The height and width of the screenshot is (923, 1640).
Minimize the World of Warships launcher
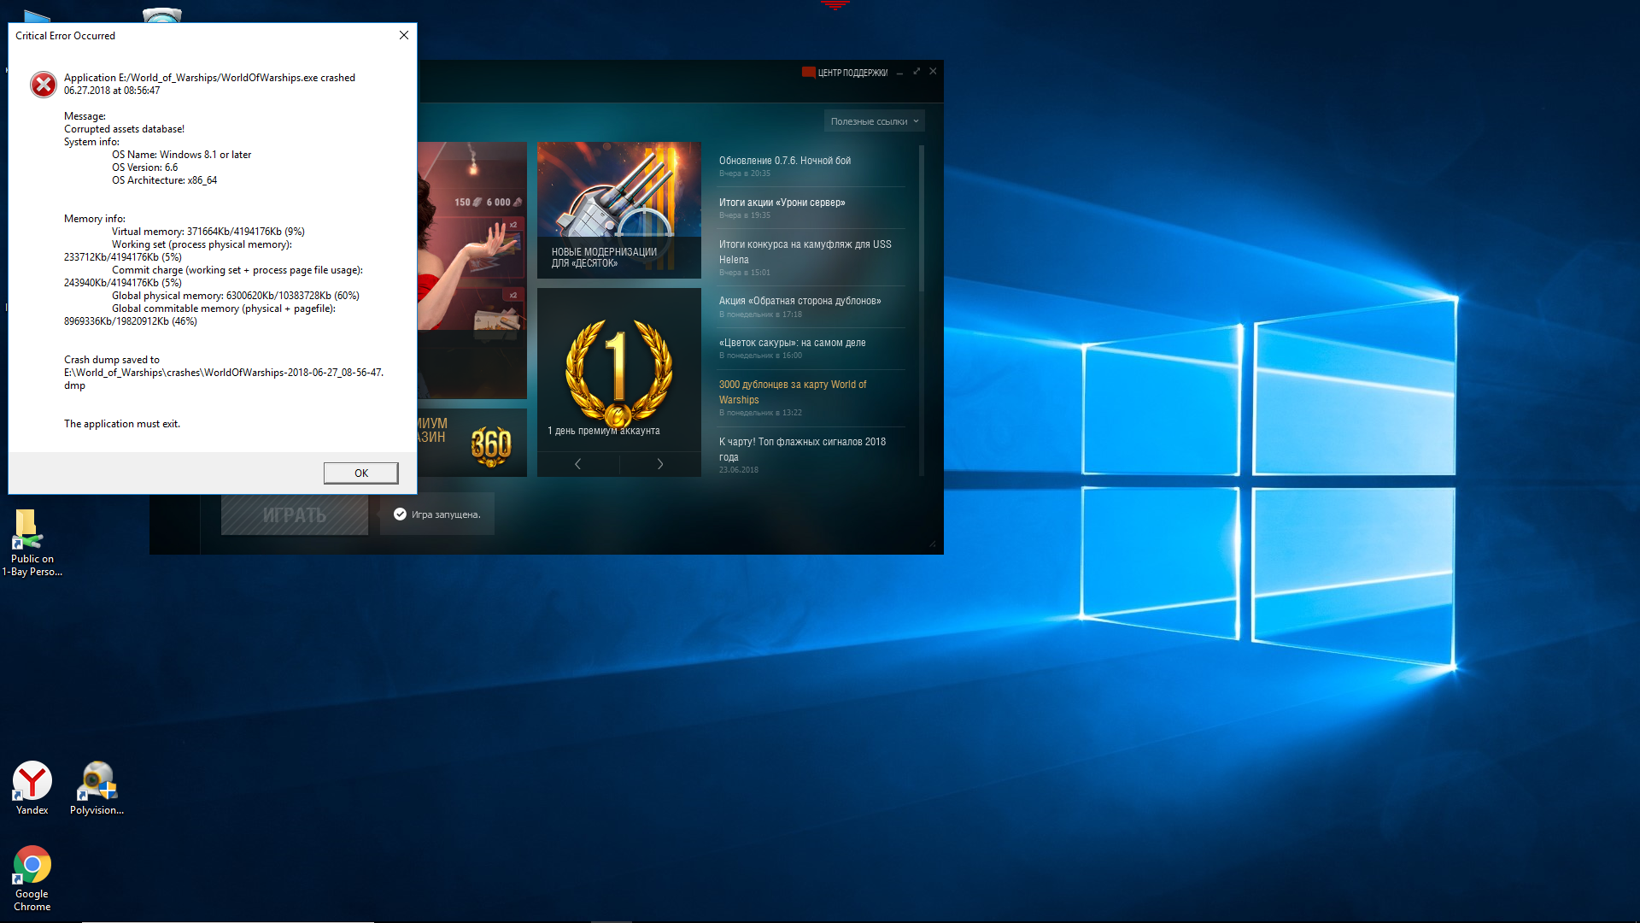click(x=899, y=73)
